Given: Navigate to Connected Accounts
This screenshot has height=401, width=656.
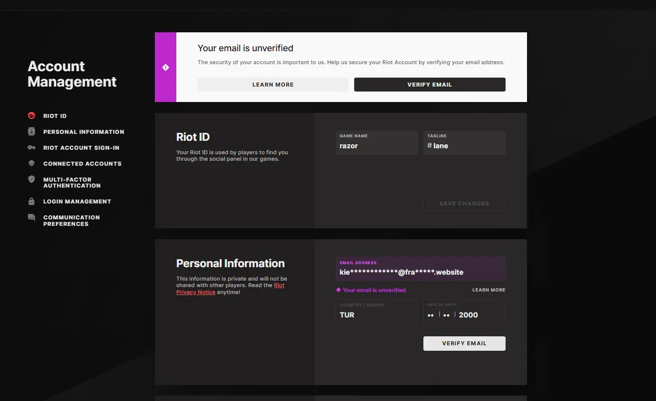Looking at the screenshot, I should coord(82,164).
